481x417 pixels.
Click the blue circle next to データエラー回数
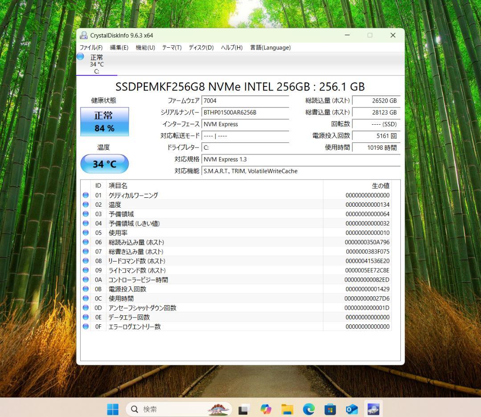[x=86, y=317]
